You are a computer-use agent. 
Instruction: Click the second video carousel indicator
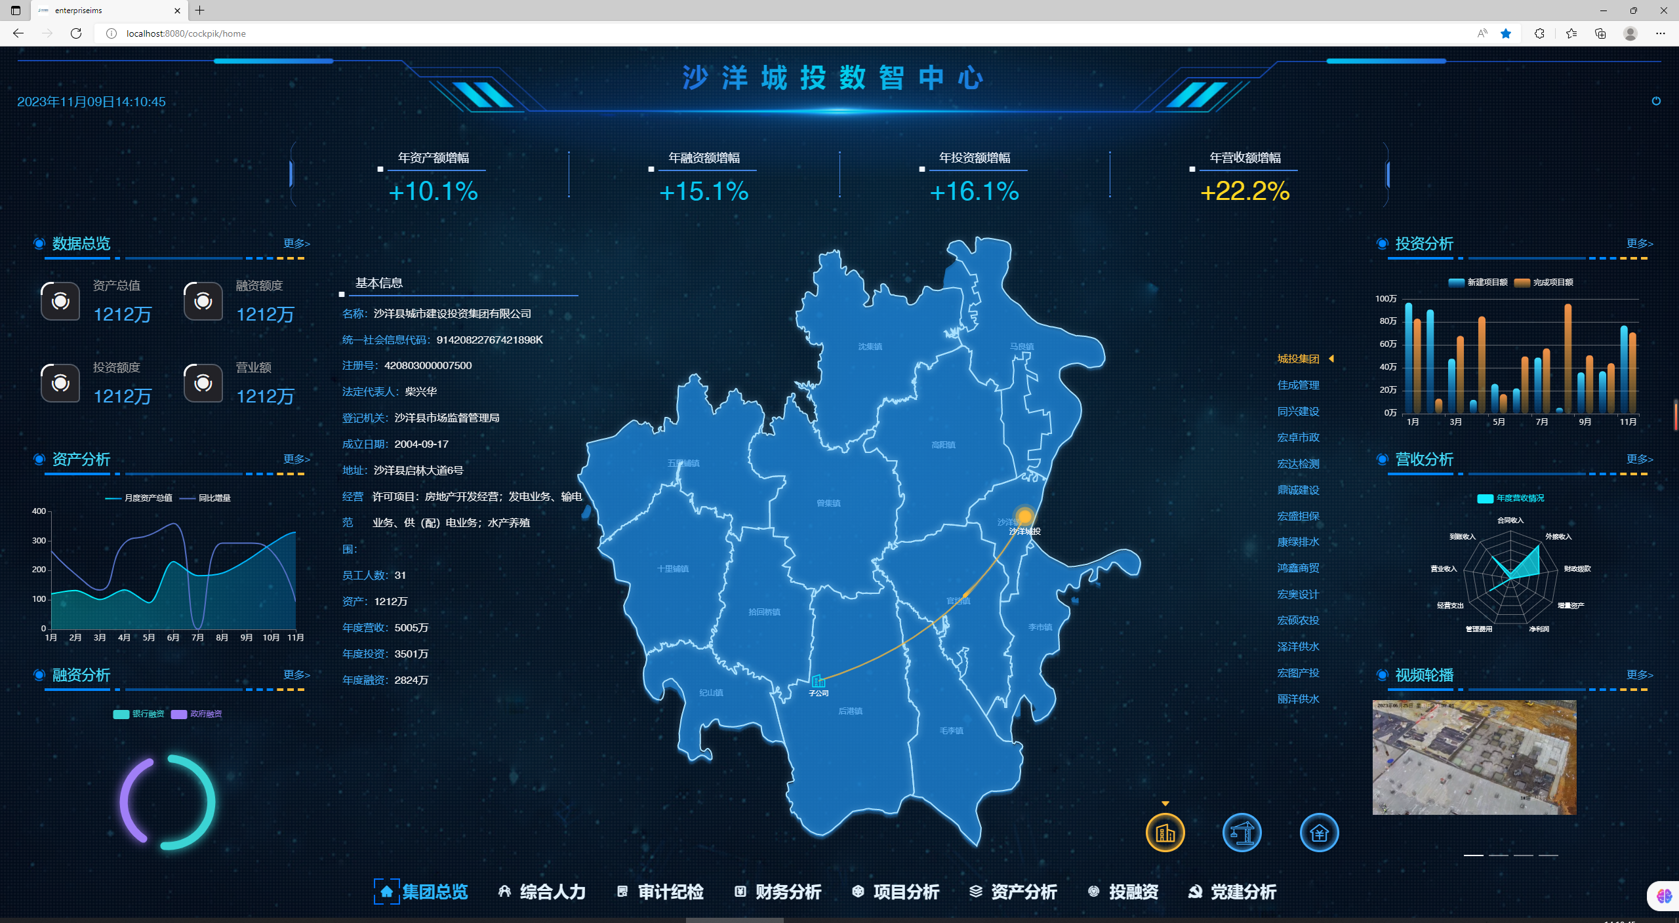tap(1498, 855)
